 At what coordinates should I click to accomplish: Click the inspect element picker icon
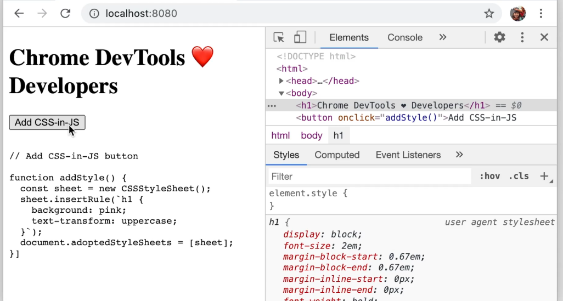(279, 37)
